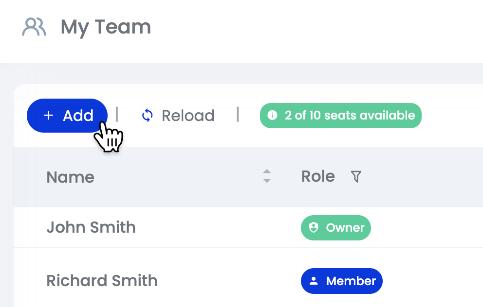Image resolution: width=483 pixels, height=307 pixels.
Task: Click the info icon in the seats badge
Action: pyautogui.click(x=272, y=116)
